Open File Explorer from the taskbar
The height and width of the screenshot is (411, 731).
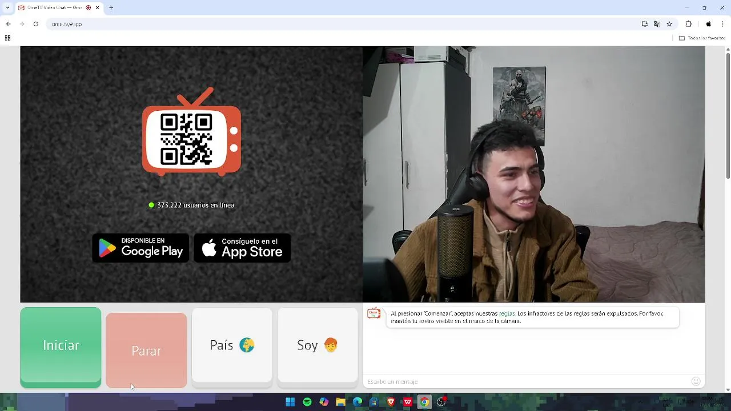click(341, 402)
